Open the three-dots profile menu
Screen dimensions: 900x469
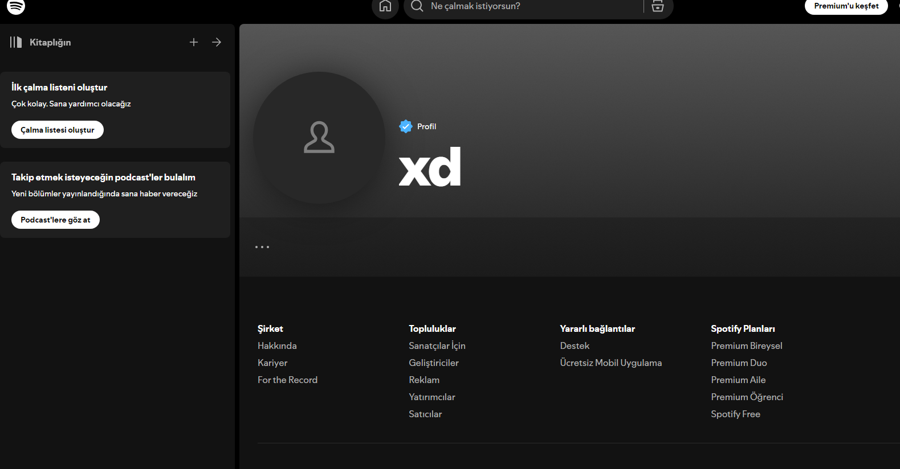tap(262, 247)
